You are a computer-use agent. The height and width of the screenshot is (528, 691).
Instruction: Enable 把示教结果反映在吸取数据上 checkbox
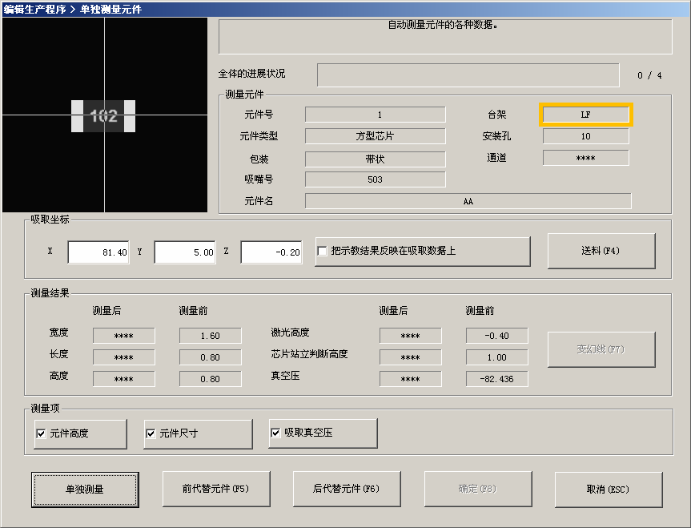click(322, 251)
